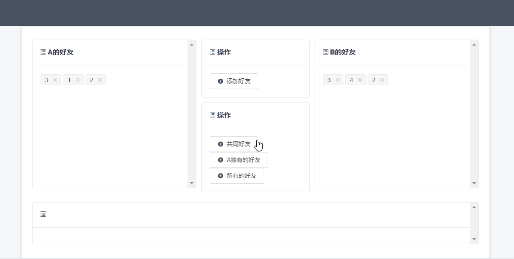Click the 操作 title above 共同好友

(x=224, y=115)
